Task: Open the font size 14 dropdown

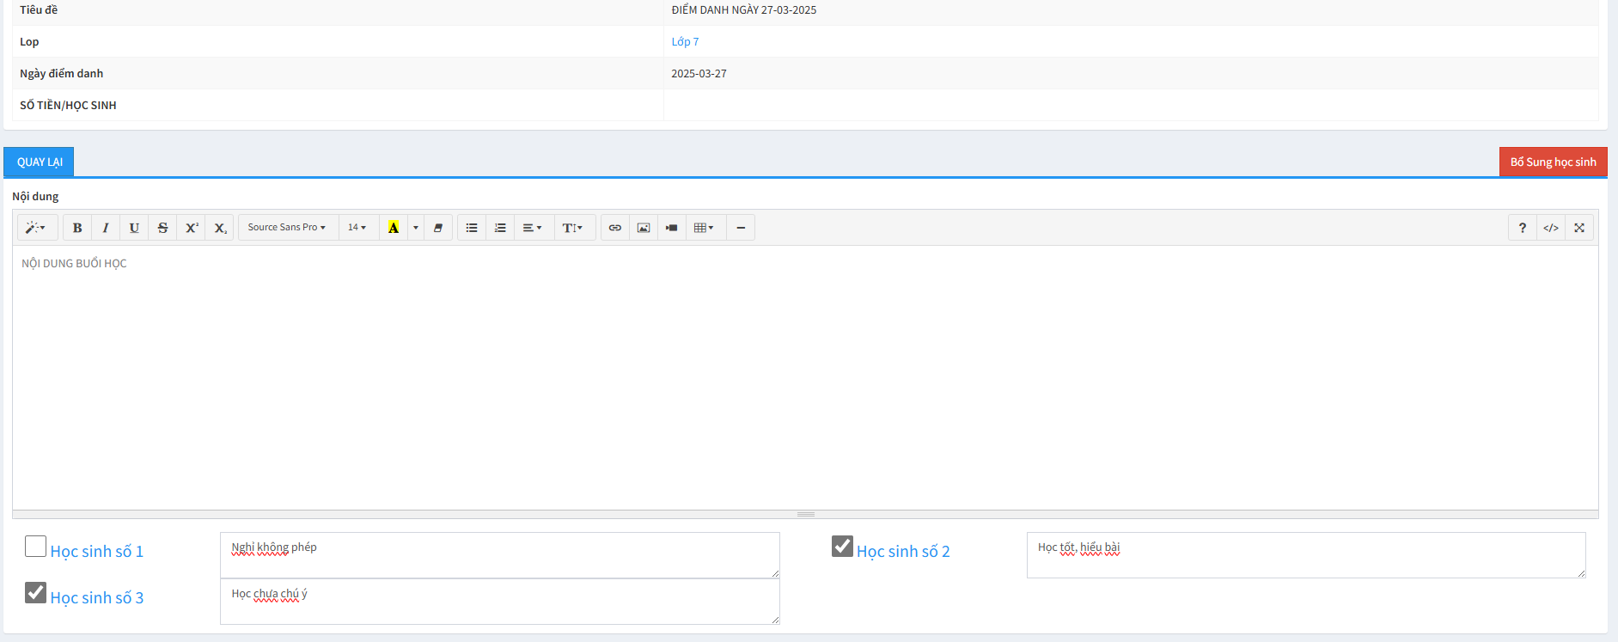Action: click(x=357, y=228)
